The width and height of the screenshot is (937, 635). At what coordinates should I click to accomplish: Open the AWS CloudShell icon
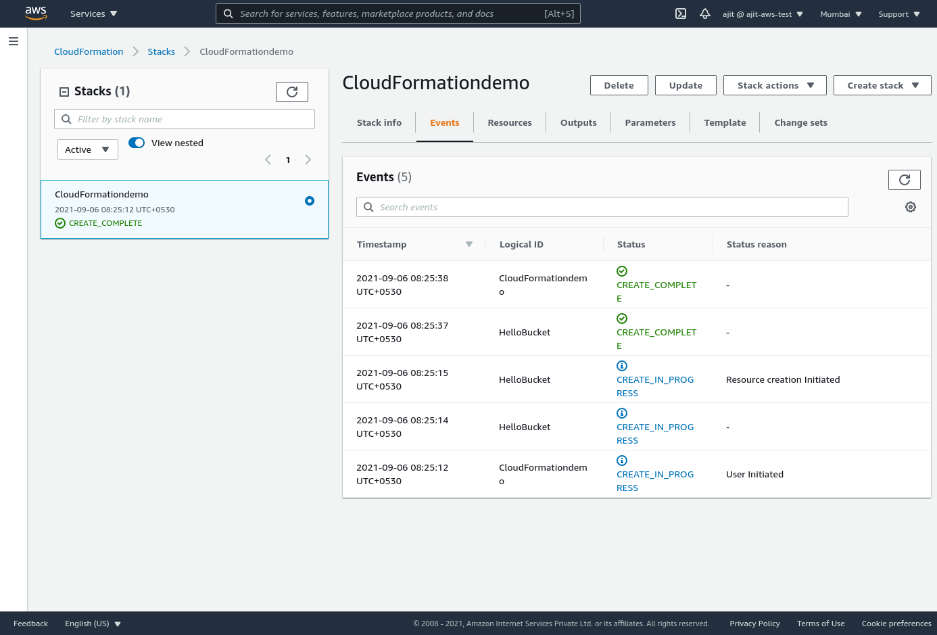pyautogui.click(x=681, y=14)
